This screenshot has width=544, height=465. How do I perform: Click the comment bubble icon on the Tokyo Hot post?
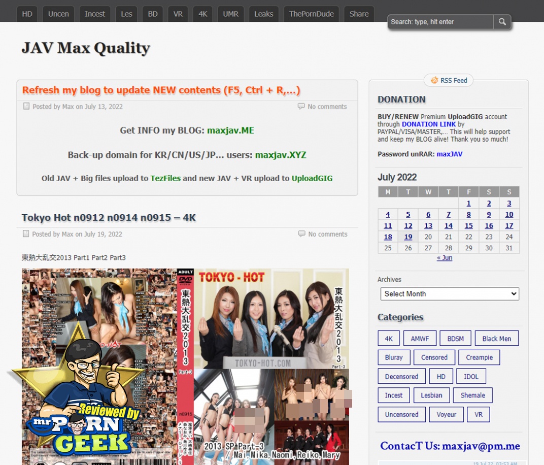[x=301, y=234]
